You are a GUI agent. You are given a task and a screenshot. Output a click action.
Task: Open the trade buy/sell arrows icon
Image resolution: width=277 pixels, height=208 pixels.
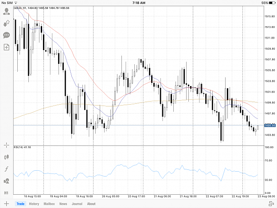(7, 24)
